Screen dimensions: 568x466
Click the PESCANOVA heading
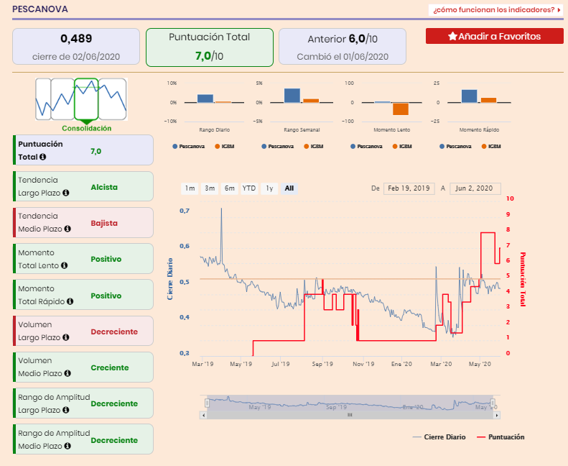tap(39, 9)
